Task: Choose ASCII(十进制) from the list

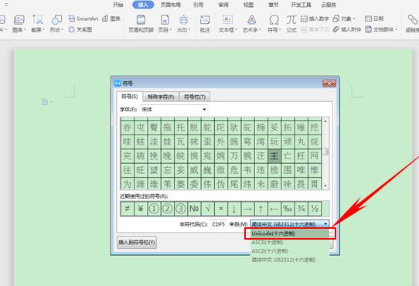Action: pos(290,242)
